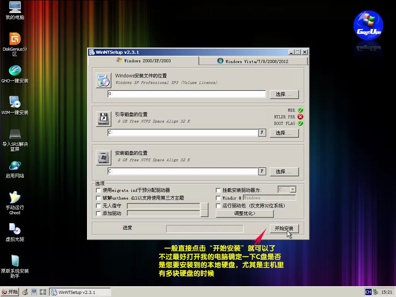Select the Windows 2000/XP/2003 tab
396x297 pixels.
(143, 61)
